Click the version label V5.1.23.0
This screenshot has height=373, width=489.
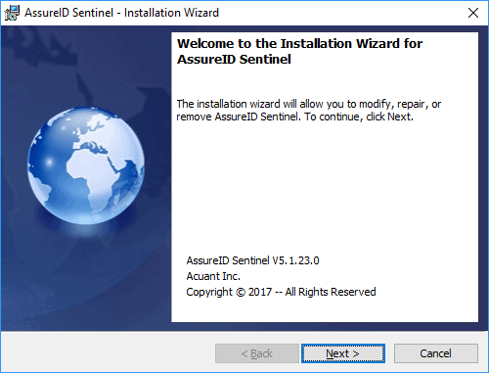coord(295,260)
